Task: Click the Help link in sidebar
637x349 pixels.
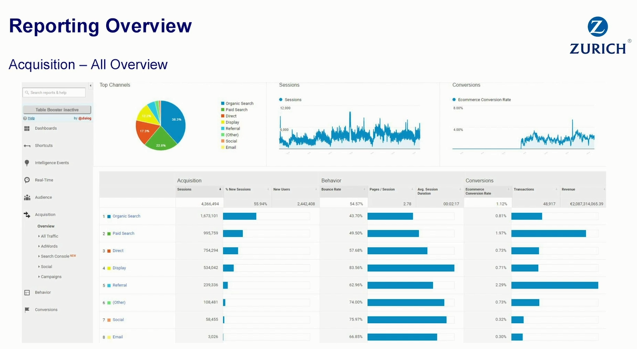Action: (31, 118)
